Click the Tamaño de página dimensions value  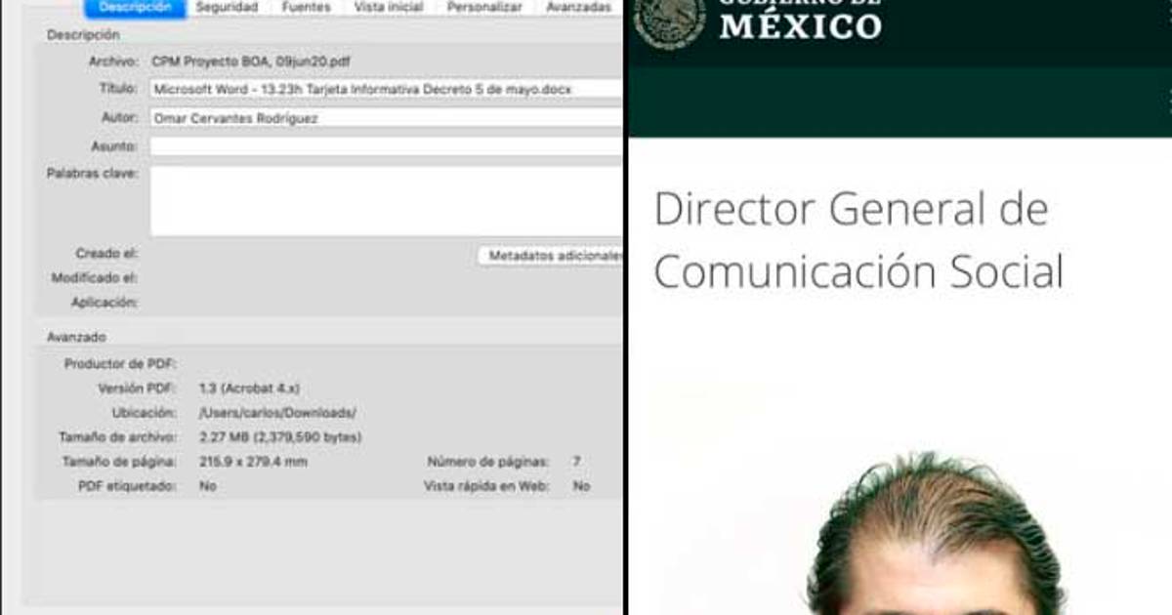coord(252,462)
